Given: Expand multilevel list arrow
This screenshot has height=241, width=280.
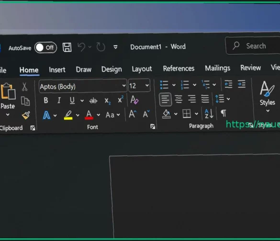Looking at the screenshot, I should pyautogui.click(x=214, y=84).
